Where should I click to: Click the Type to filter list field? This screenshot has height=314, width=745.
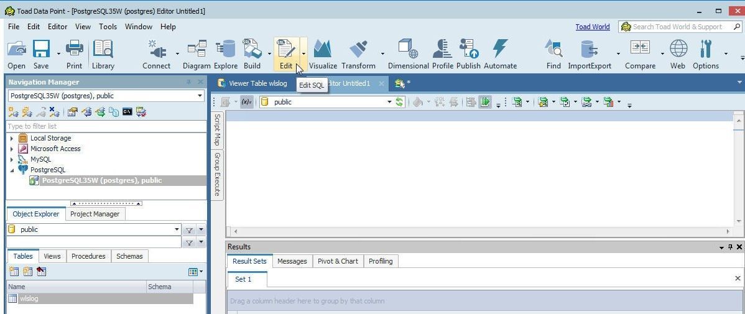click(x=106, y=126)
